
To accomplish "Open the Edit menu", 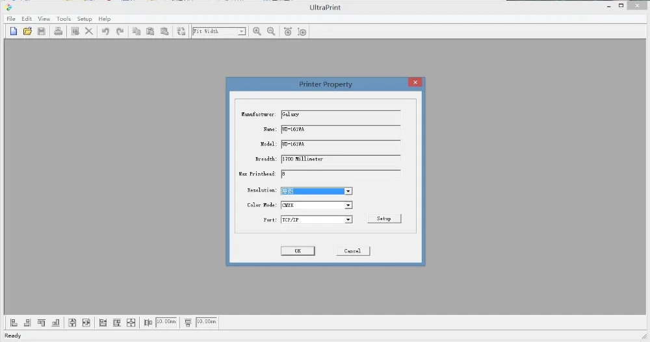I will click(x=27, y=19).
